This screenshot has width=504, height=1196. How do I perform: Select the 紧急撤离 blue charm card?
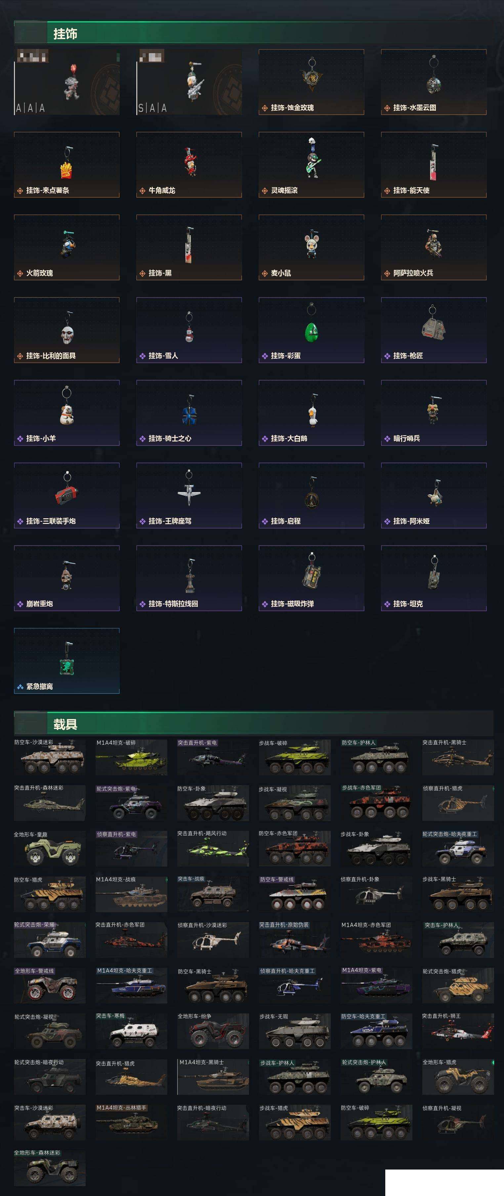tap(66, 660)
